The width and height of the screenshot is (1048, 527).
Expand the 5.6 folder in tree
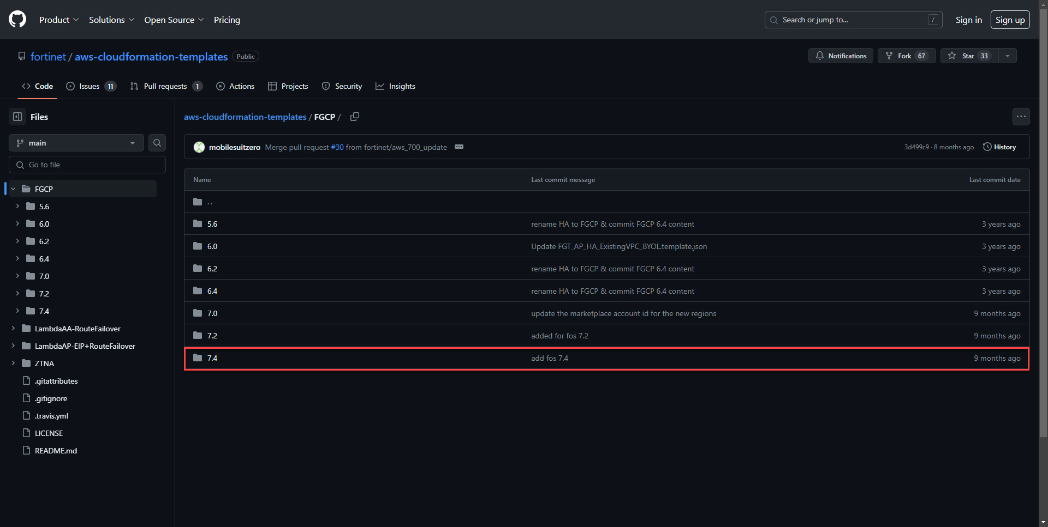17,206
